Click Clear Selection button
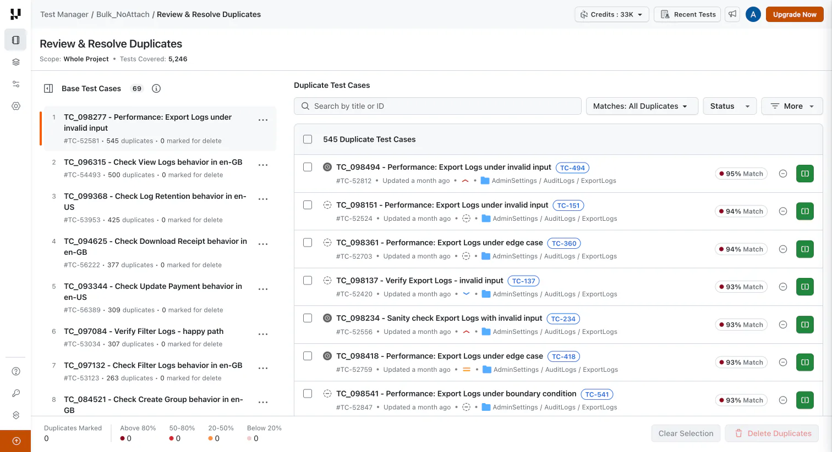The height and width of the screenshot is (452, 832). (x=686, y=433)
